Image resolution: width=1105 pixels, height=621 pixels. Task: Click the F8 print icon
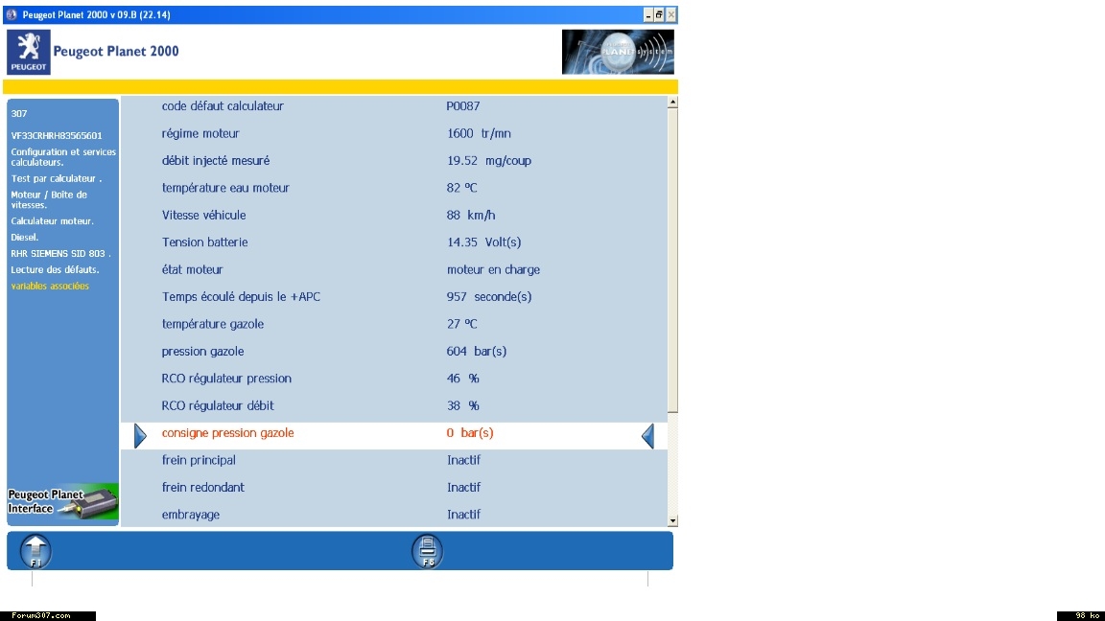(x=427, y=551)
